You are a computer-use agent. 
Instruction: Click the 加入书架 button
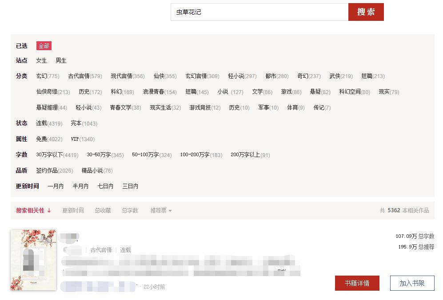[x=411, y=283]
